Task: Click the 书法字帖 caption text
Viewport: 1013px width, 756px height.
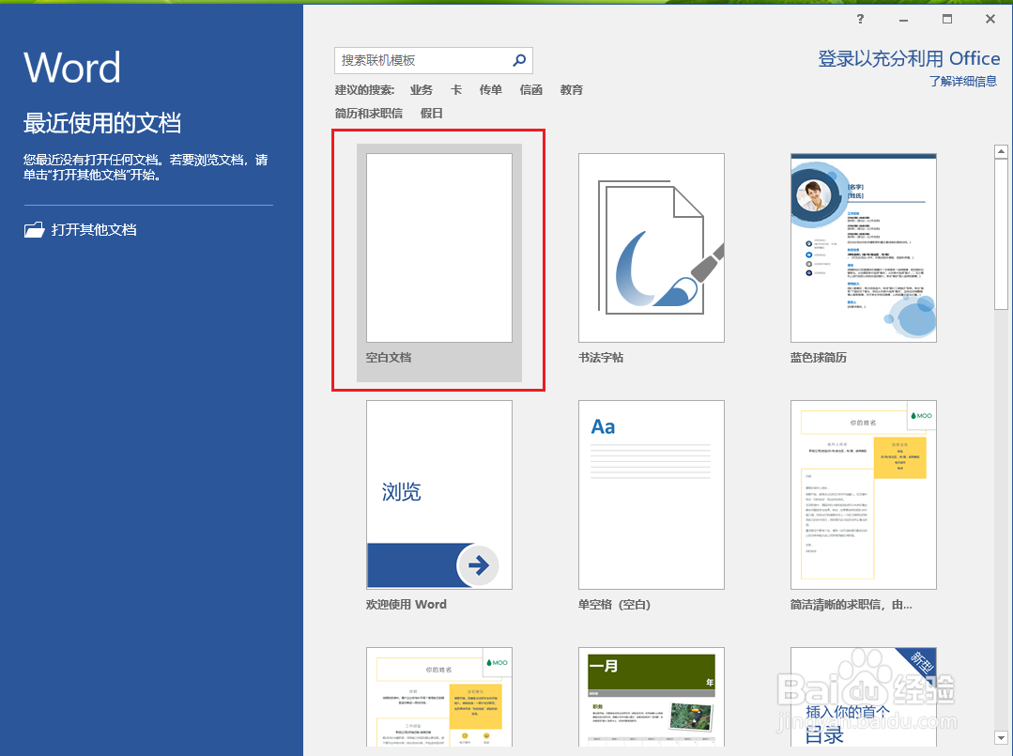Action: coord(601,357)
